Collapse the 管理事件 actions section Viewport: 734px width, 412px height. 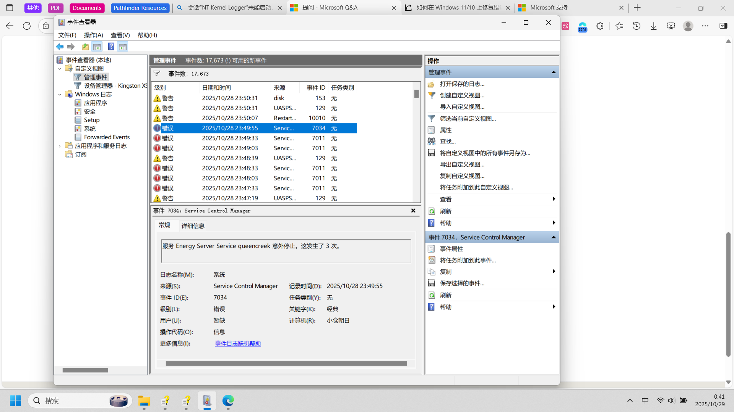pyautogui.click(x=553, y=72)
